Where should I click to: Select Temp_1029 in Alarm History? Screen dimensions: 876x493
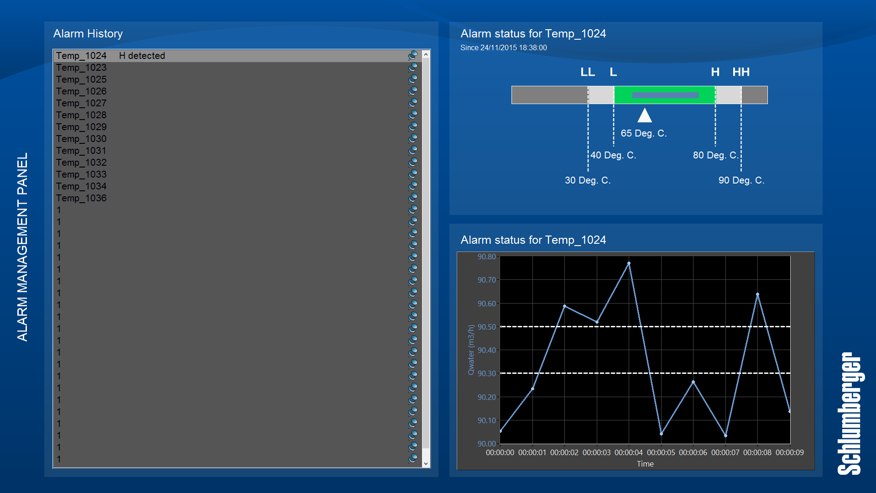click(237, 127)
